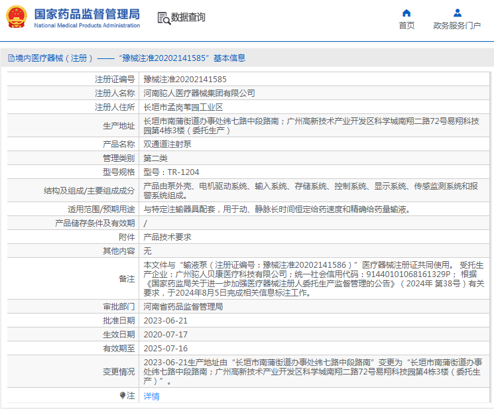Click English title National Medical Products Administration

click(87, 25)
